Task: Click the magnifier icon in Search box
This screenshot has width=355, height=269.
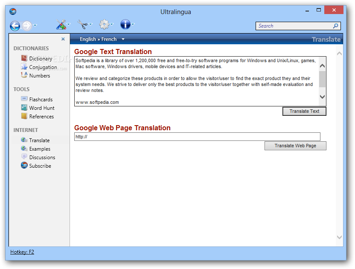Action: 335,26
